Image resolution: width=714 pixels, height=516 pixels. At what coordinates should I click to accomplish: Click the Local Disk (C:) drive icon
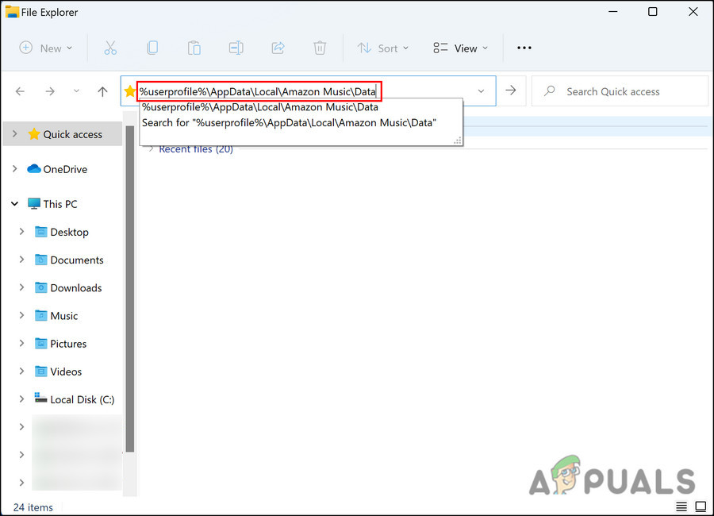coord(41,398)
